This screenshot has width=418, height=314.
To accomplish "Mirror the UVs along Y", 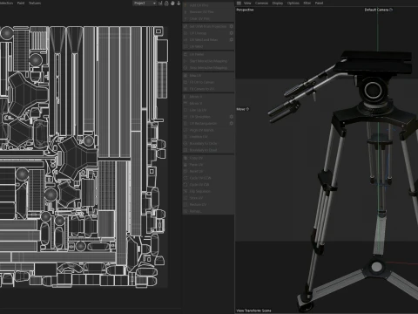I will (x=208, y=103).
